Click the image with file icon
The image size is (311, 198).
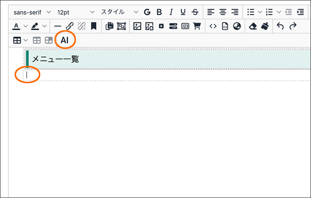point(150,26)
